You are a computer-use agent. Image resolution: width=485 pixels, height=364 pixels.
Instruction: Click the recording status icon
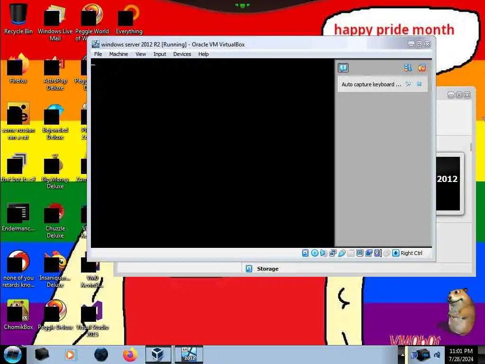click(368, 253)
